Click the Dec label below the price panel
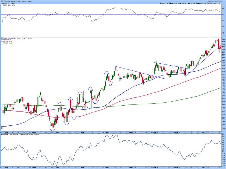This screenshot has height=169, width=226. [x=107, y=132]
